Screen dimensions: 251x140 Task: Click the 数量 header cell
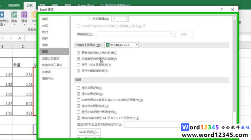click(23, 62)
